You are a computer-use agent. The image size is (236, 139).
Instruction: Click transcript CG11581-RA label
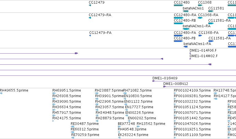[219, 21]
